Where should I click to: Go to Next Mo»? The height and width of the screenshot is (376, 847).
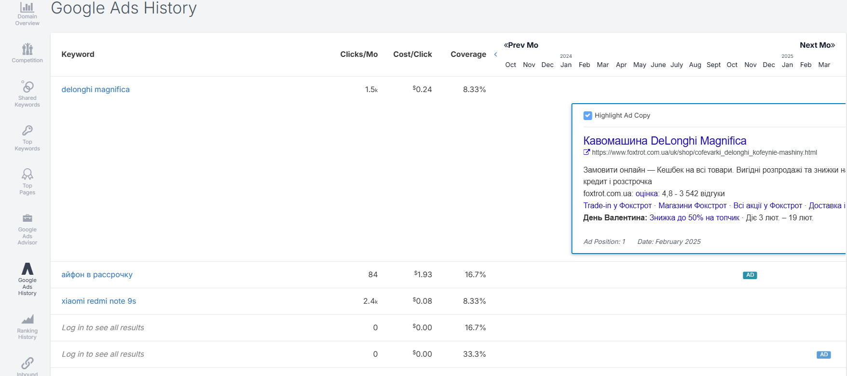(x=818, y=45)
